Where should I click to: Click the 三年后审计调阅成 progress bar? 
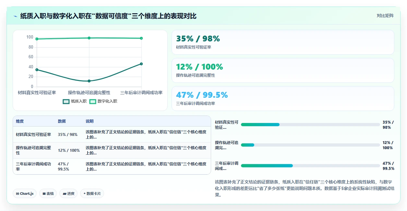pos(310,166)
